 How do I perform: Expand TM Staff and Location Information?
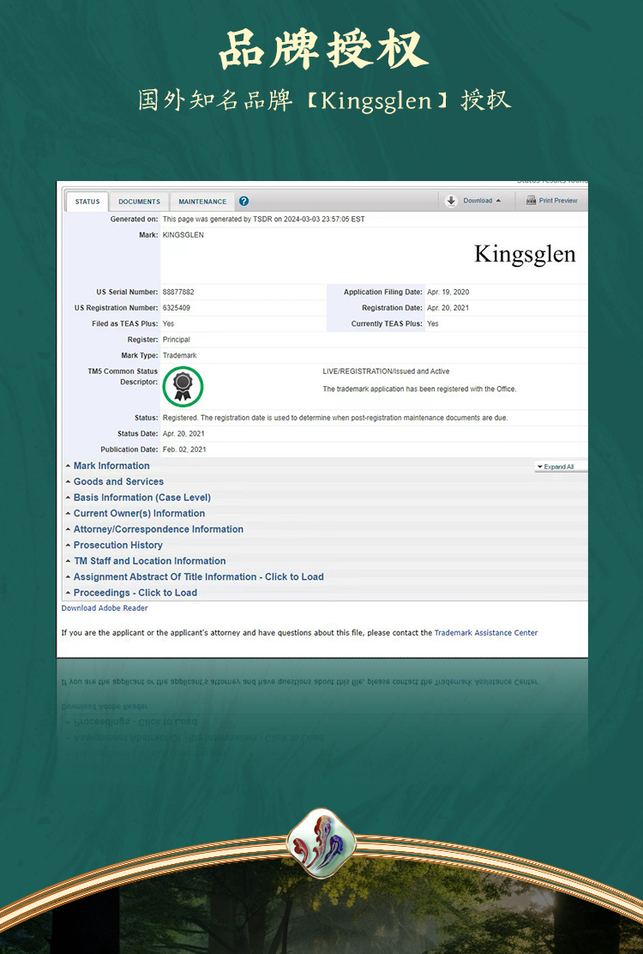[x=149, y=560]
